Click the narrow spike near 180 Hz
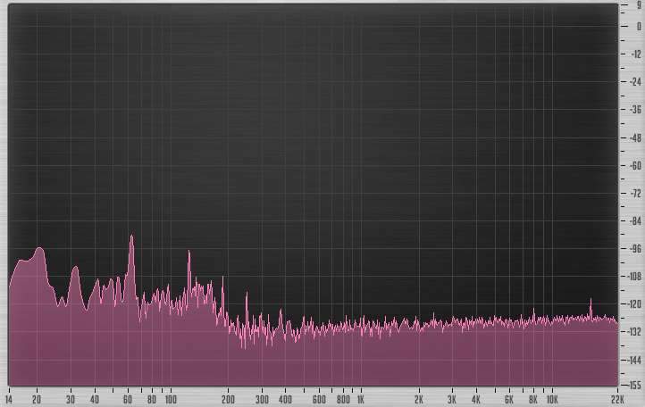Image resolution: width=645 pixels, height=407 pixels. [222, 280]
